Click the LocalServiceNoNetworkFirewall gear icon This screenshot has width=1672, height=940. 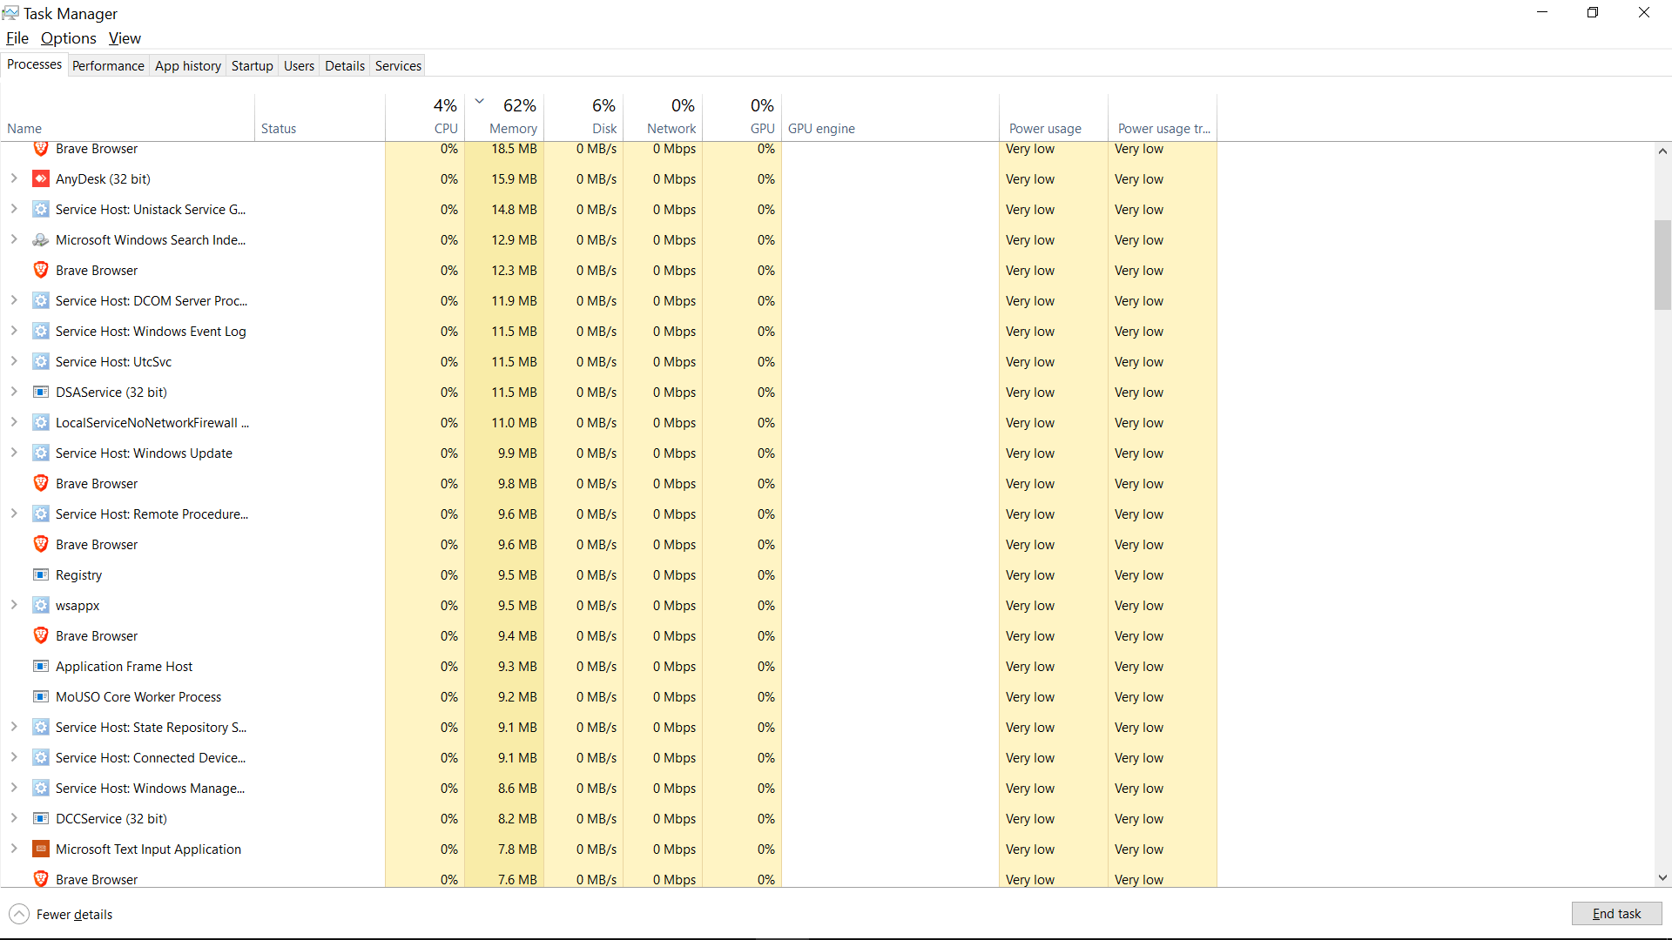[x=40, y=423]
